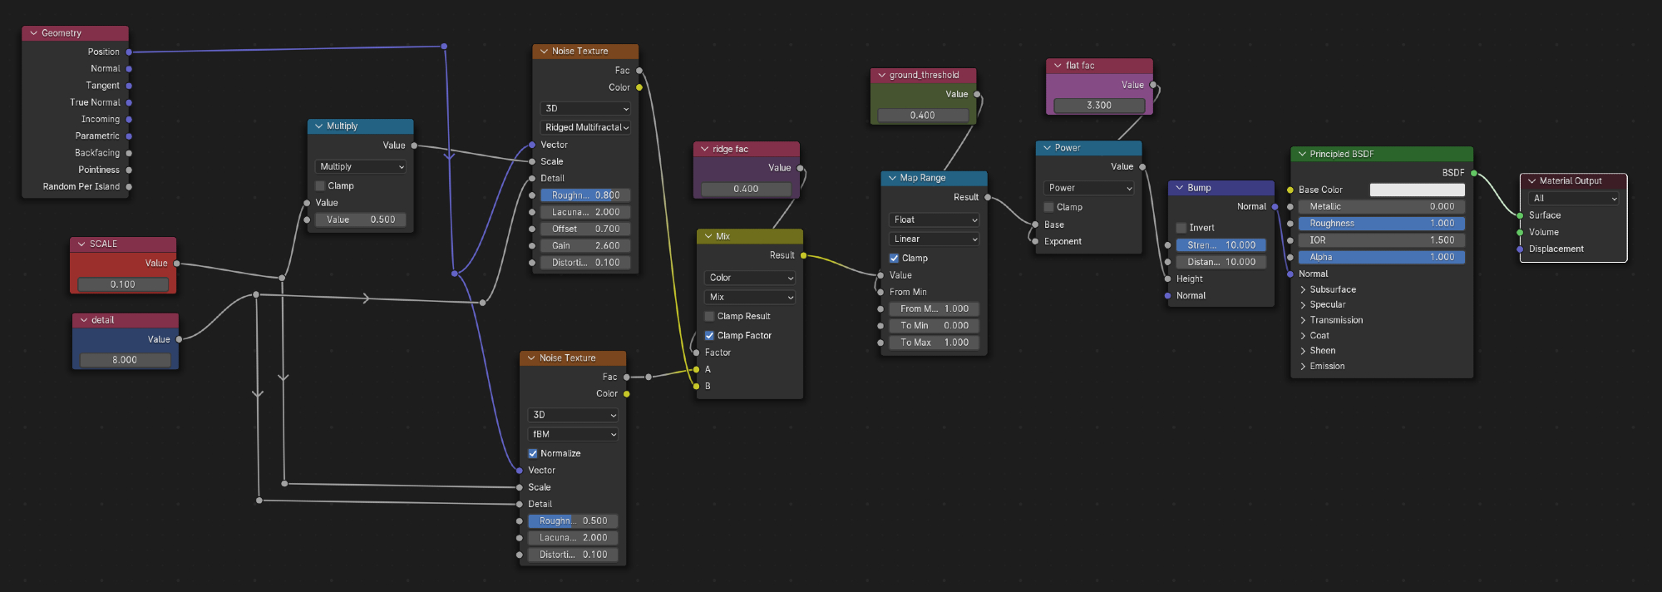The height and width of the screenshot is (592, 1662).
Task: Collapse the Map Range node header arrow
Action: [892, 178]
